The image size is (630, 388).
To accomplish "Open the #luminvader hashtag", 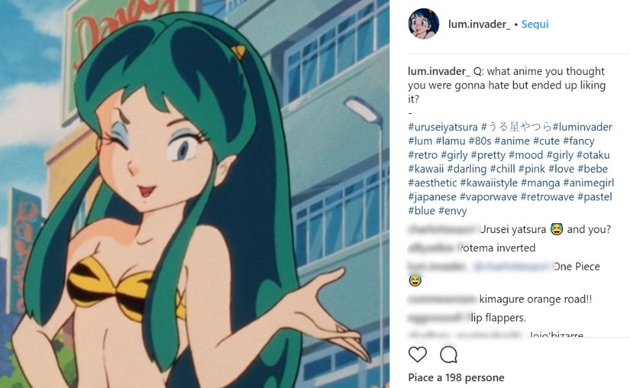I will (582, 127).
